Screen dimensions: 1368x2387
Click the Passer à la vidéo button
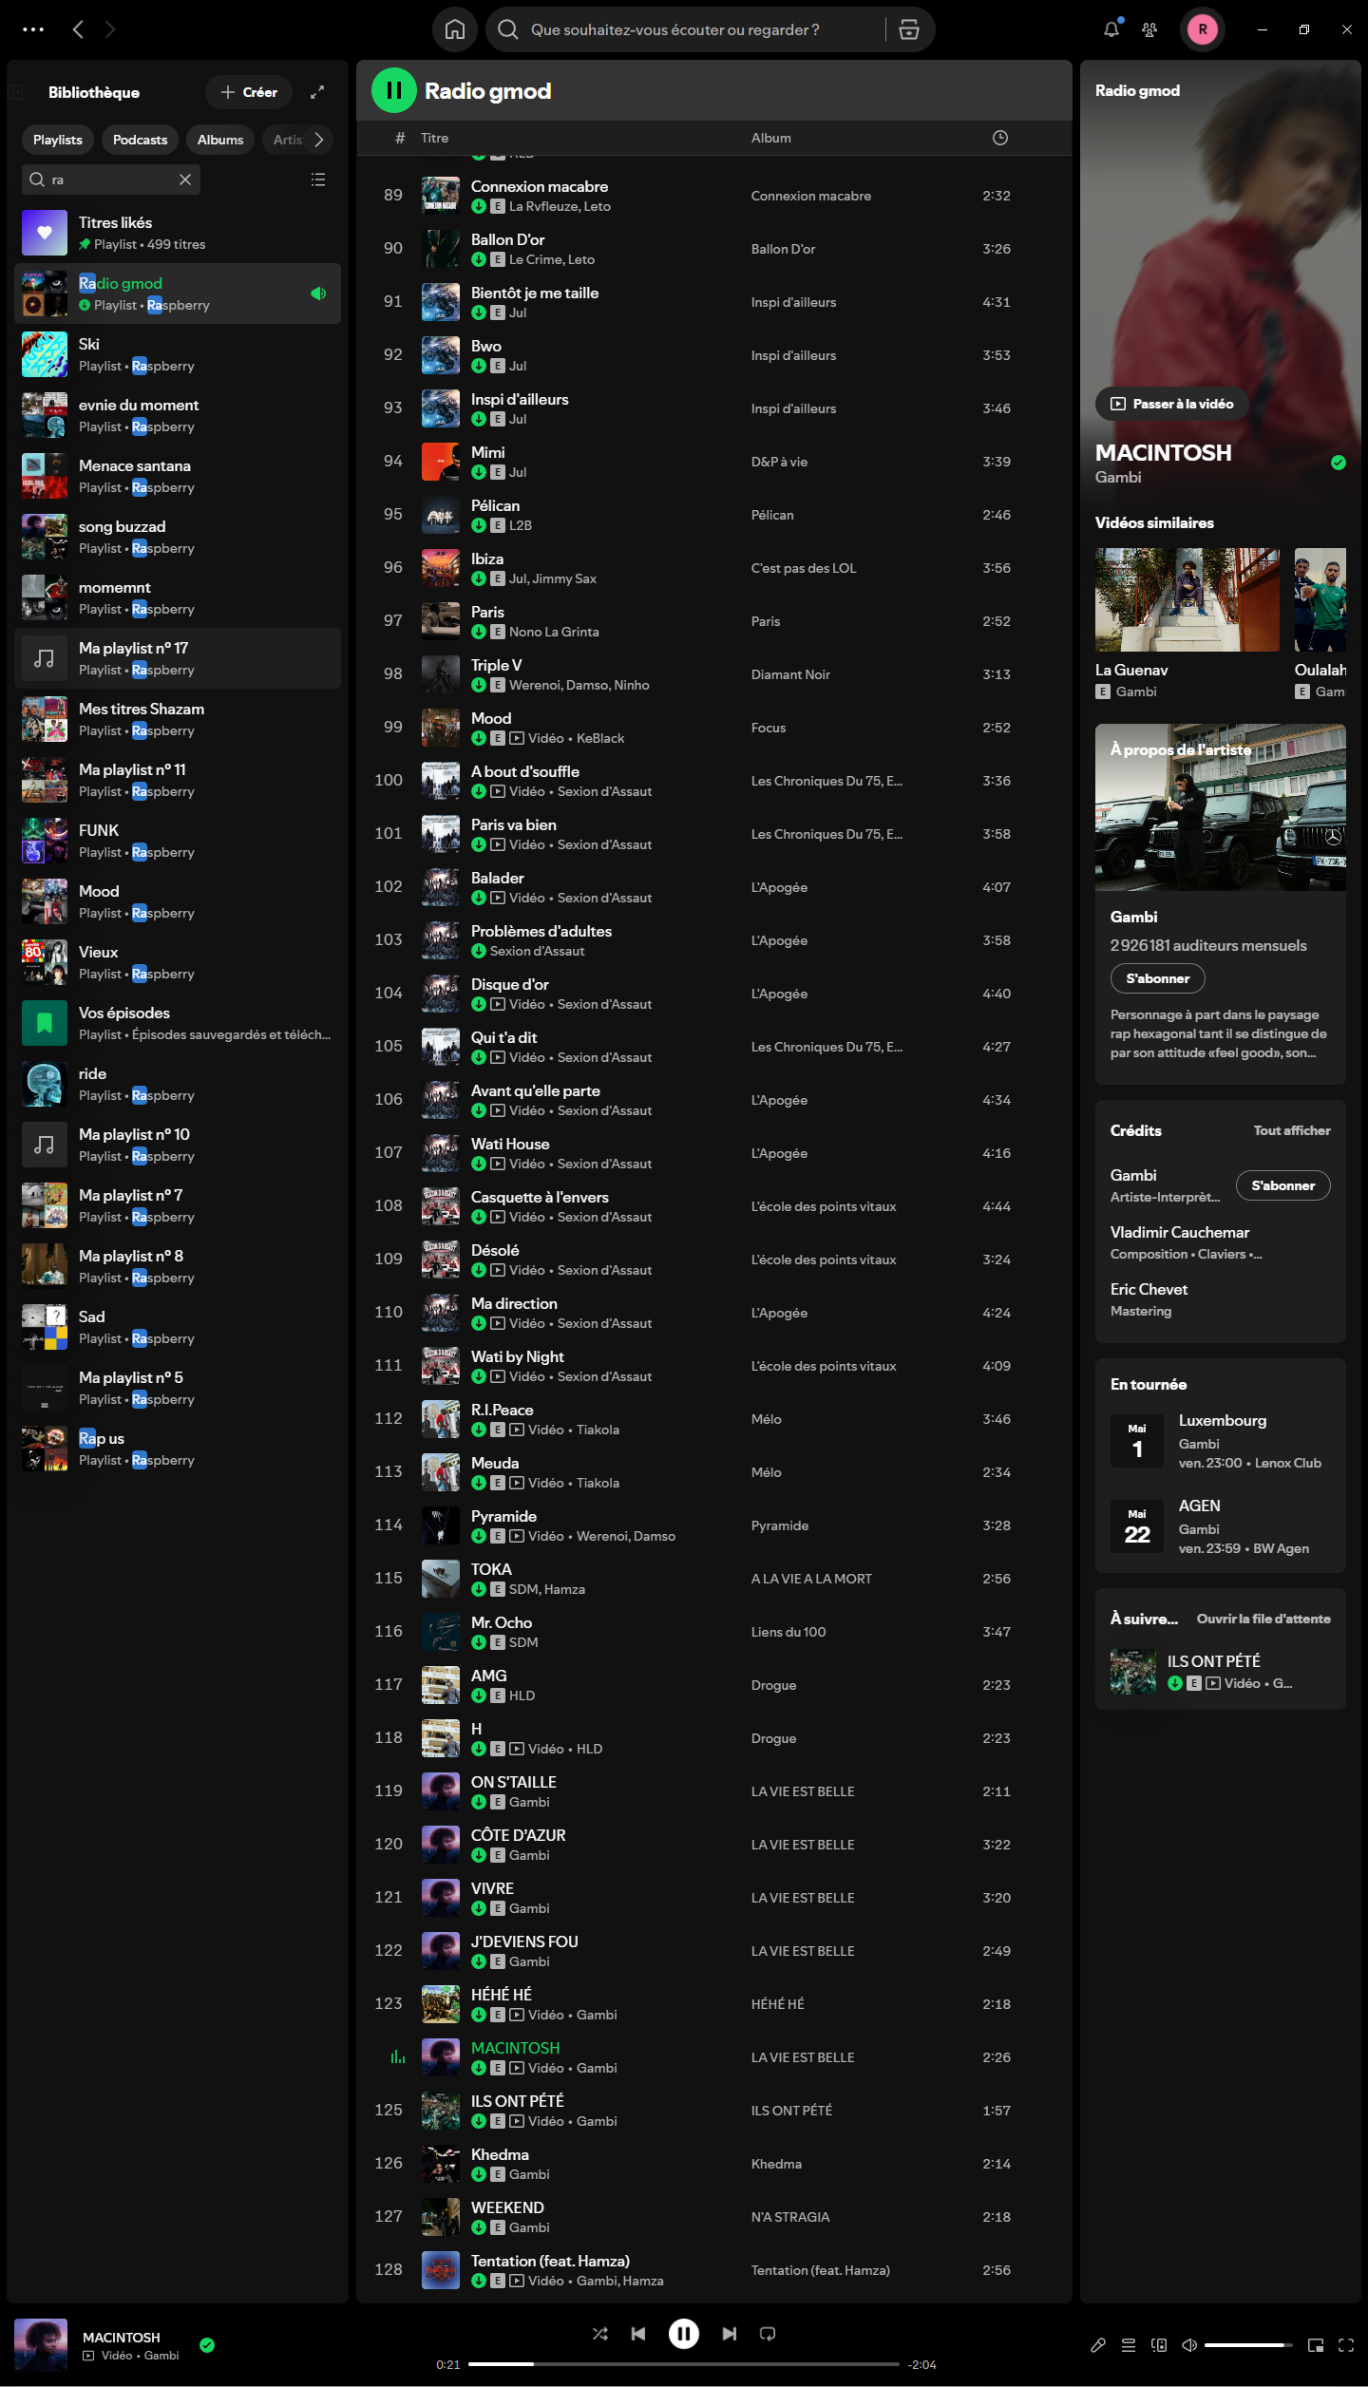[x=1172, y=404]
